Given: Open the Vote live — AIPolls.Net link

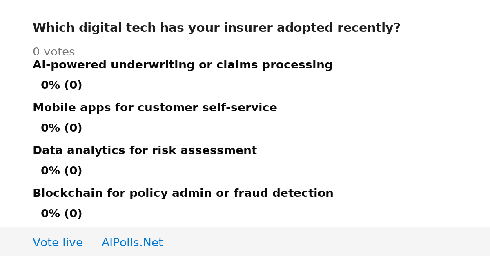Looking at the screenshot, I should (98, 243).
